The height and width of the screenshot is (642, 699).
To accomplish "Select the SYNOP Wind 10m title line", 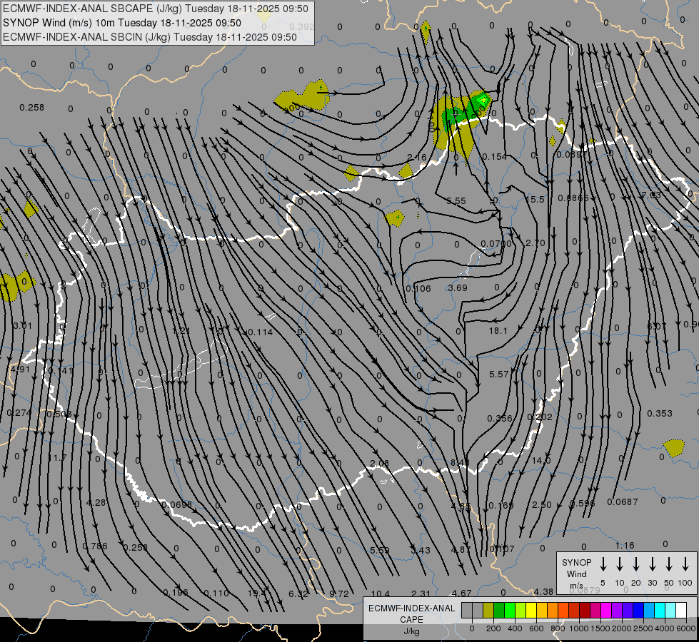I will point(121,23).
